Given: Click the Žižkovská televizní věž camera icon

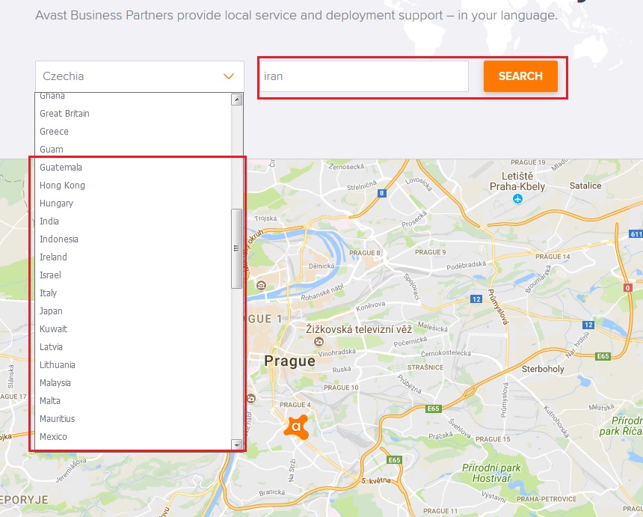Looking at the screenshot, I should (319, 341).
